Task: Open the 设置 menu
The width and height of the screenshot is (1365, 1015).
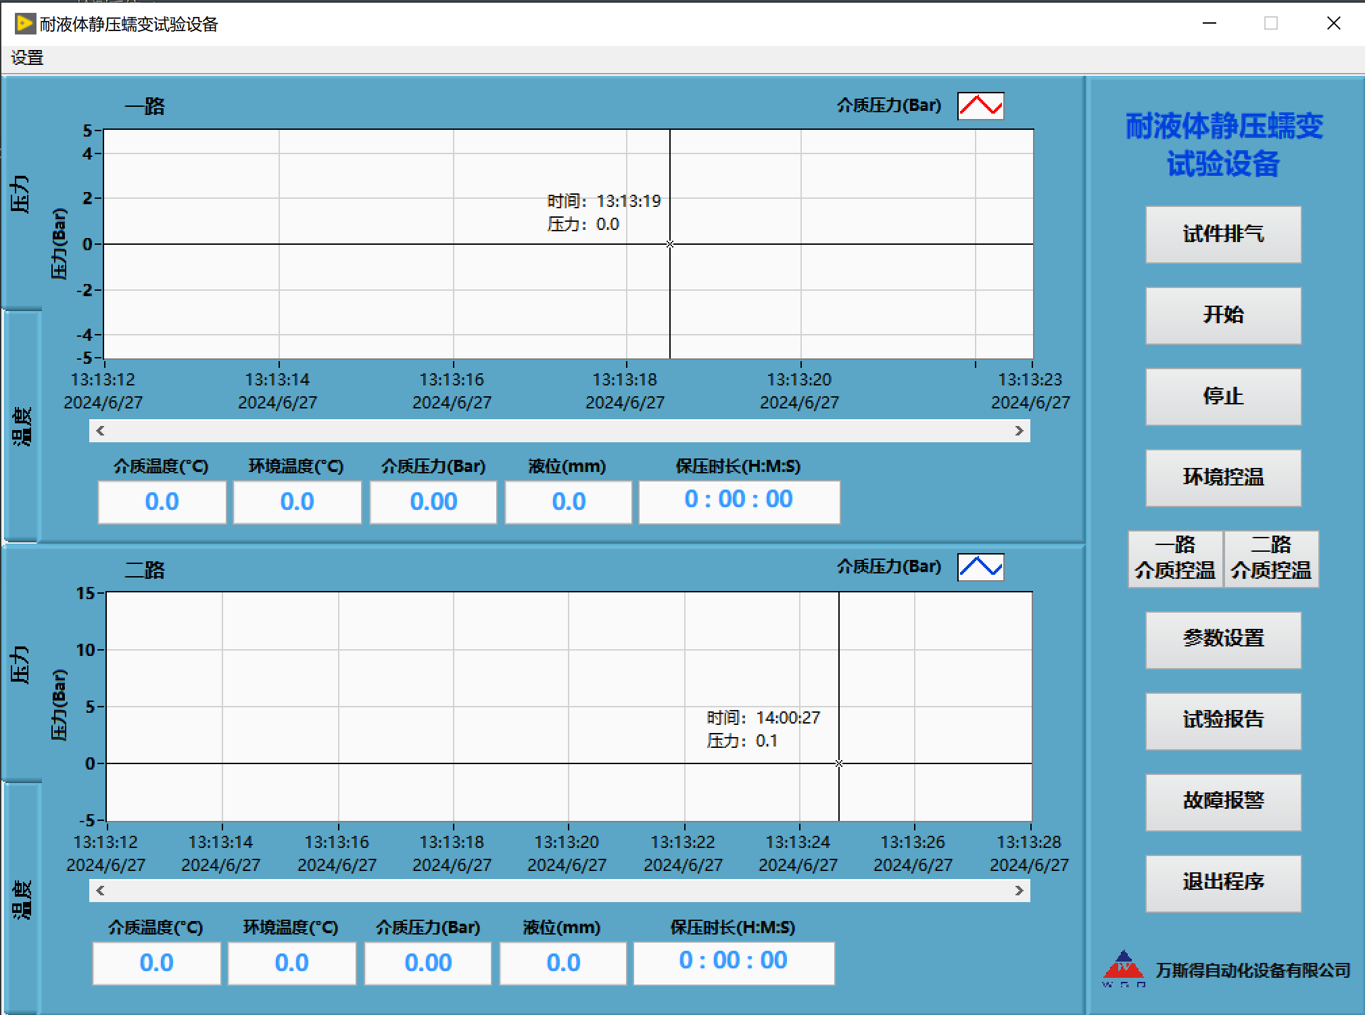Action: tap(27, 58)
